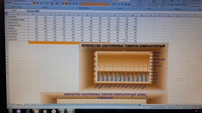202x113 pixels.
Task: Switch to sheet tab Лист2
Action: pos(26,105)
